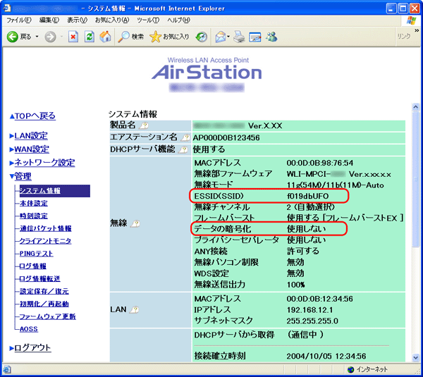The width and height of the screenshot is (423, 377).
Task: Expand the Links (リンク) toolbar chevron
Action: coord(417,30)
